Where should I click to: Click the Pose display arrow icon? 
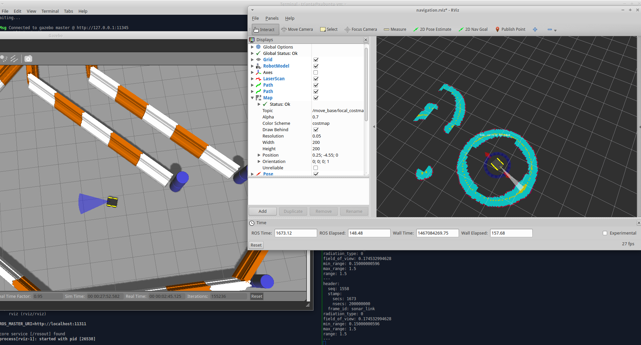pyautogui.click(x=258, y=174)
